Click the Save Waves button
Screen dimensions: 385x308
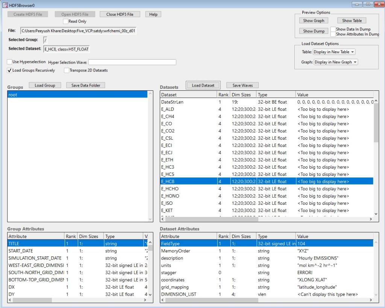[242, 85]
